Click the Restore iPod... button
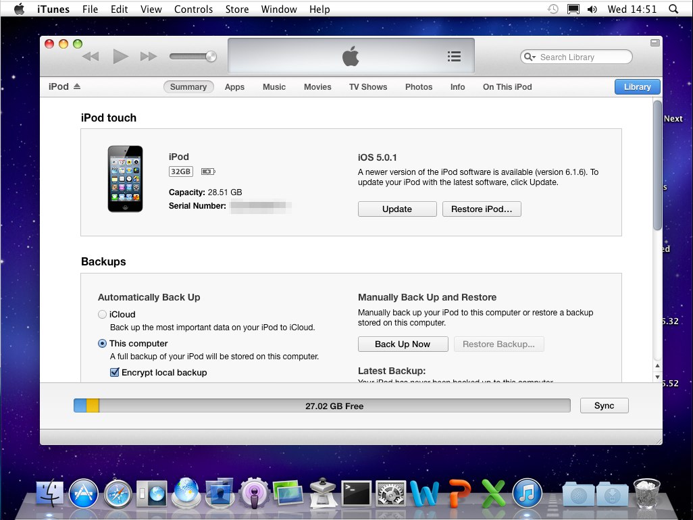693x520 pixels. coord(482,209)
